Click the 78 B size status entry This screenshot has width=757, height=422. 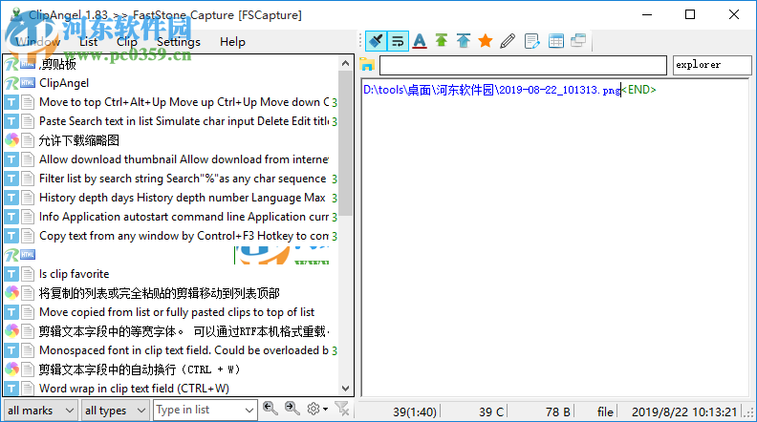point(558,411)
